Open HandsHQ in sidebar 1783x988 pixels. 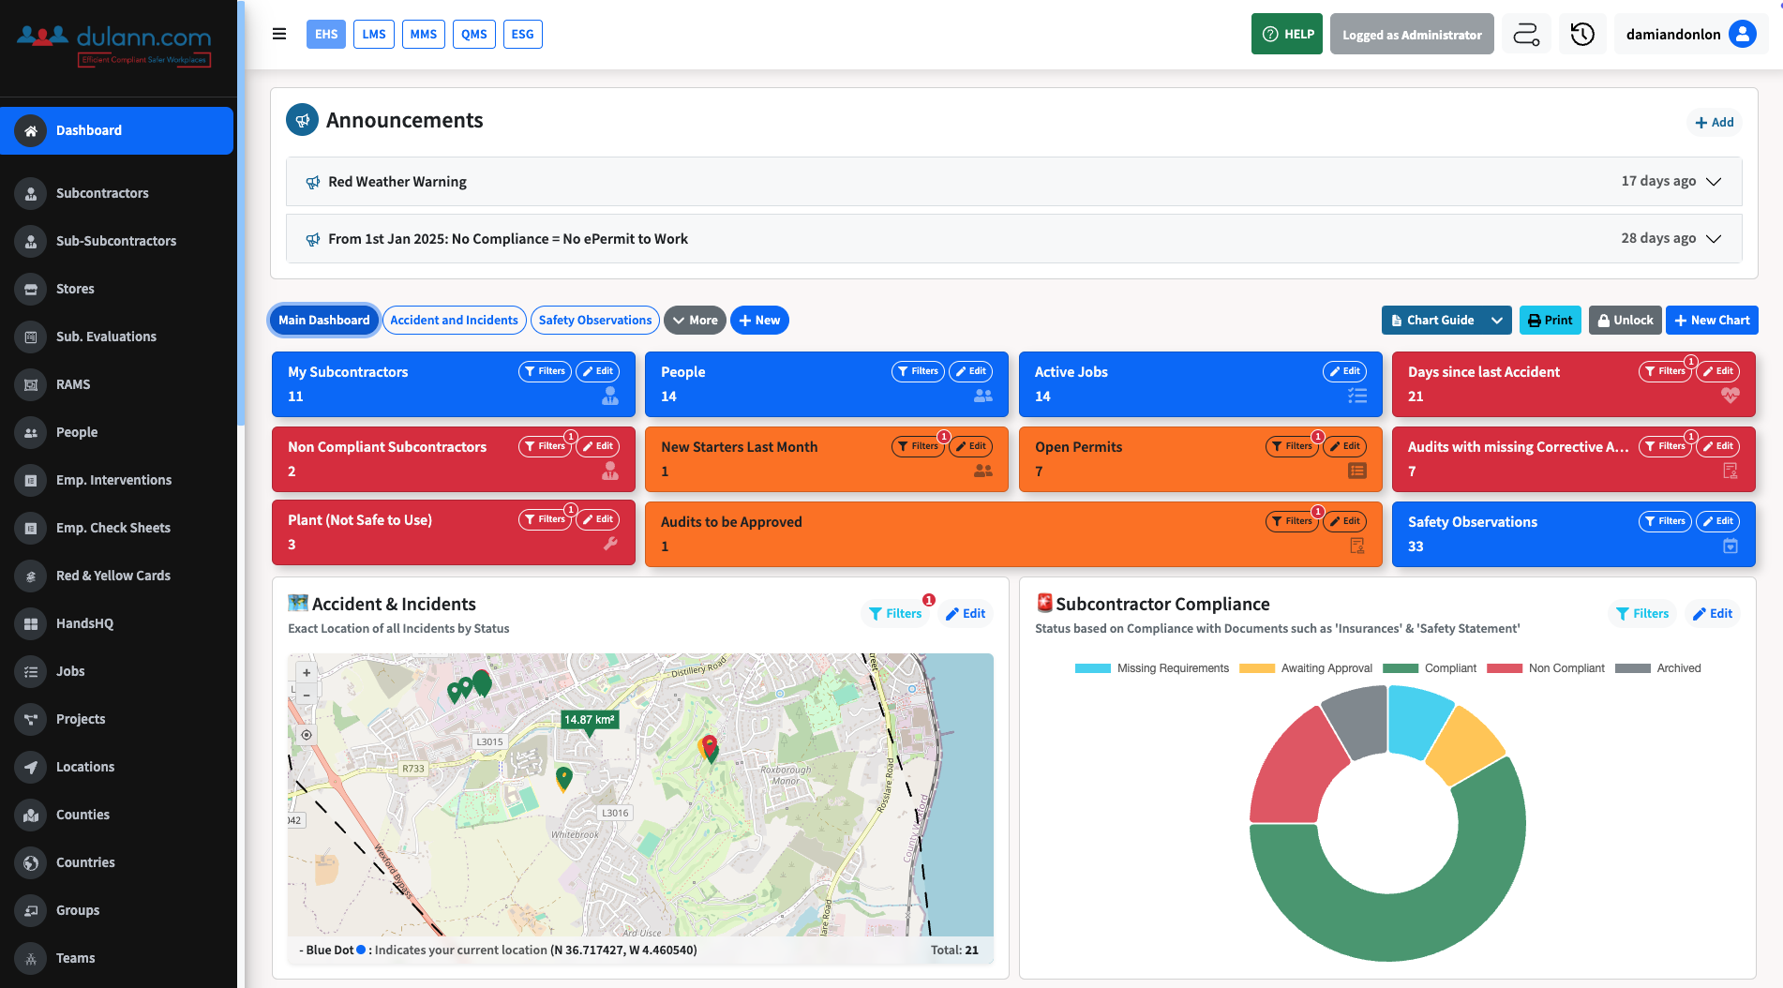click(84, 623)
